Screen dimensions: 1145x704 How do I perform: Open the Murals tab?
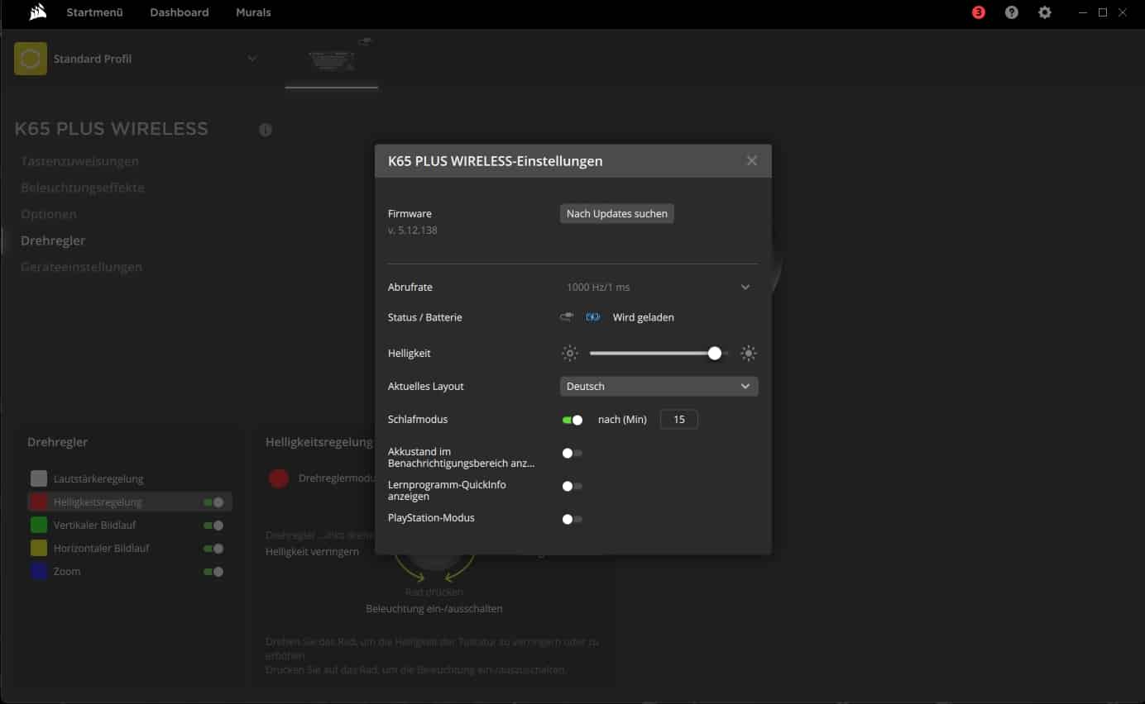click(253, 12)
